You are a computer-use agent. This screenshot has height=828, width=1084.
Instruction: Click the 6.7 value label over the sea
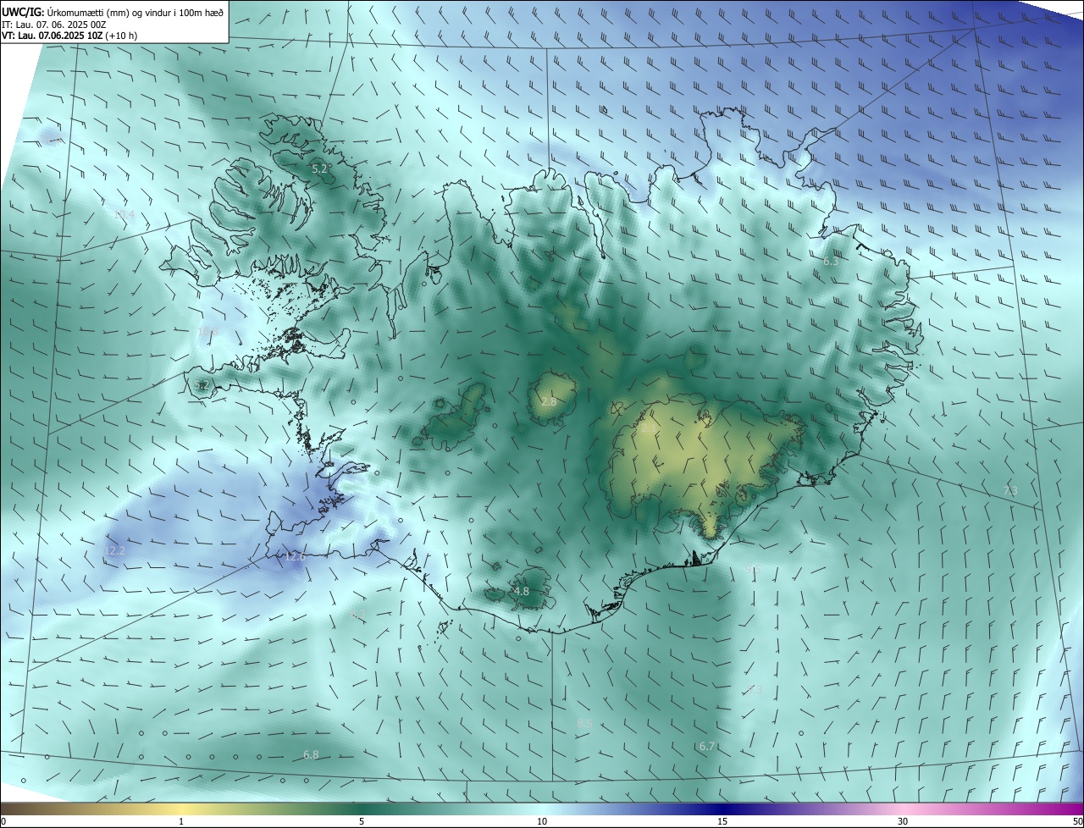click(707, 746)
